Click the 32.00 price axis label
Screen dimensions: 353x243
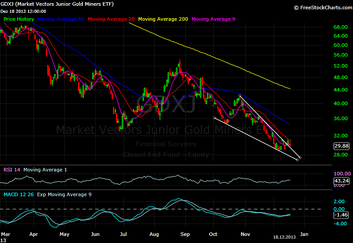coord(341,136)
